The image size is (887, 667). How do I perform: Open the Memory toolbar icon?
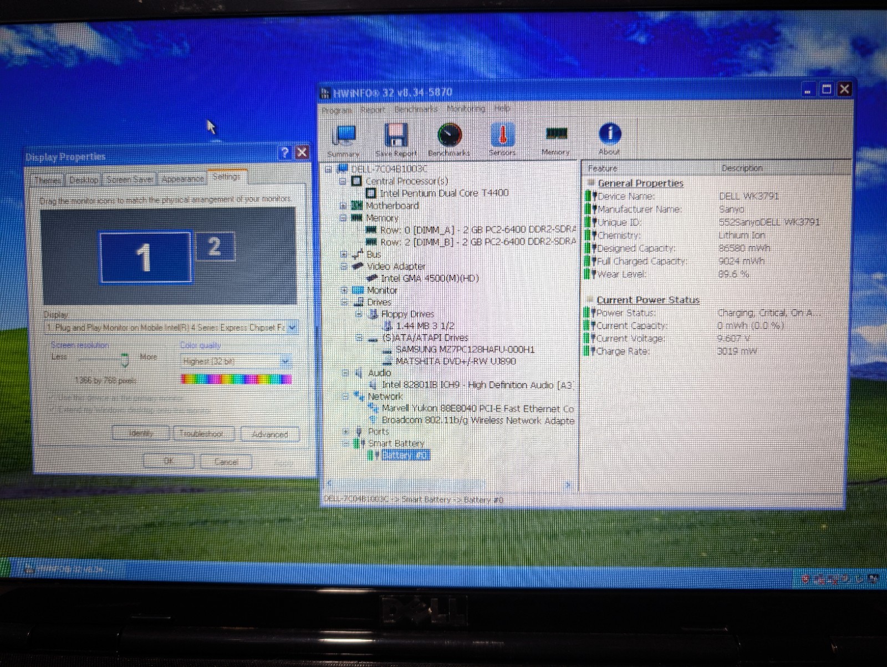coord(555,139)
